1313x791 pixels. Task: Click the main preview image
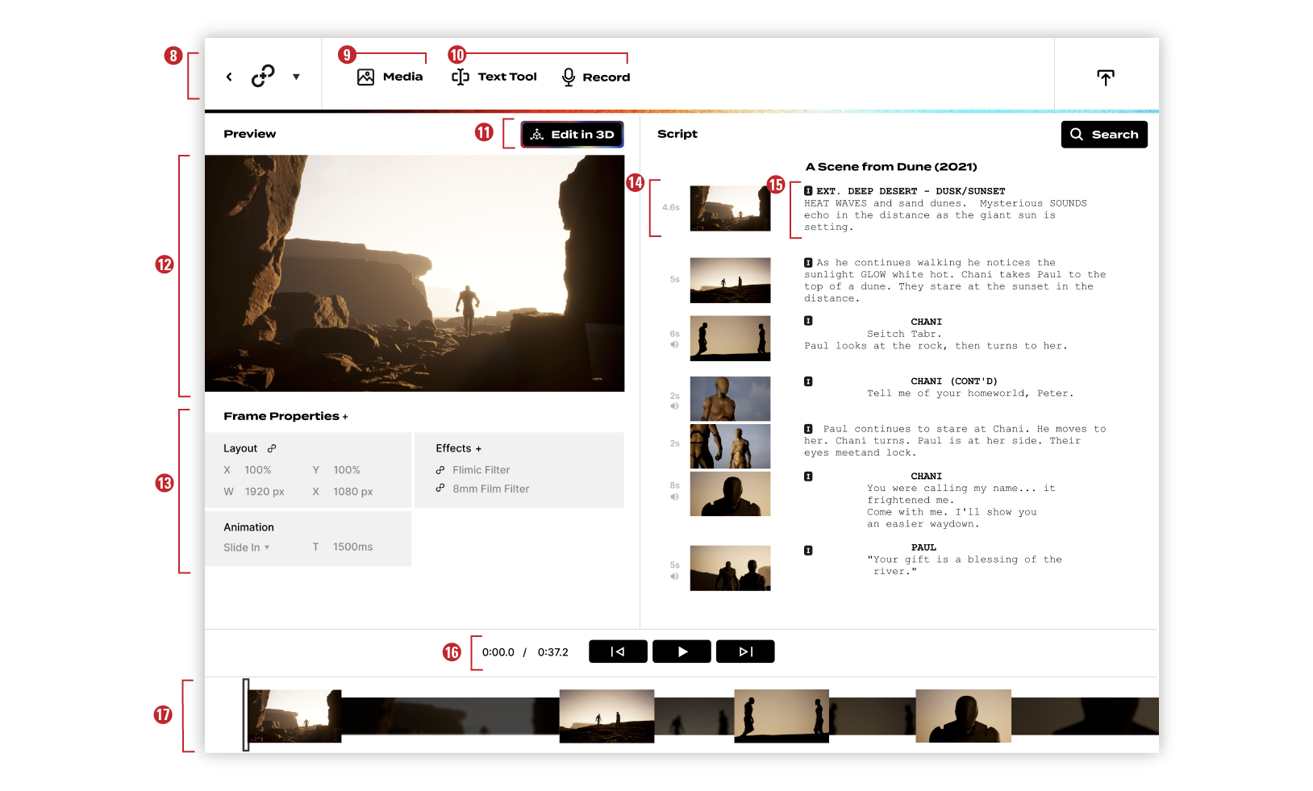415,273
